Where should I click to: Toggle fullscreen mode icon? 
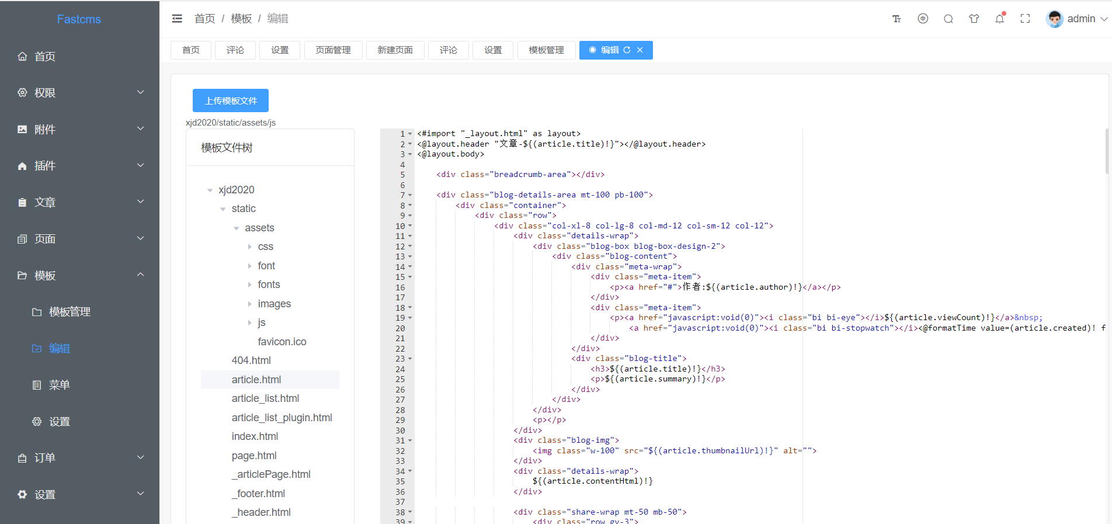click(1025, 19)
